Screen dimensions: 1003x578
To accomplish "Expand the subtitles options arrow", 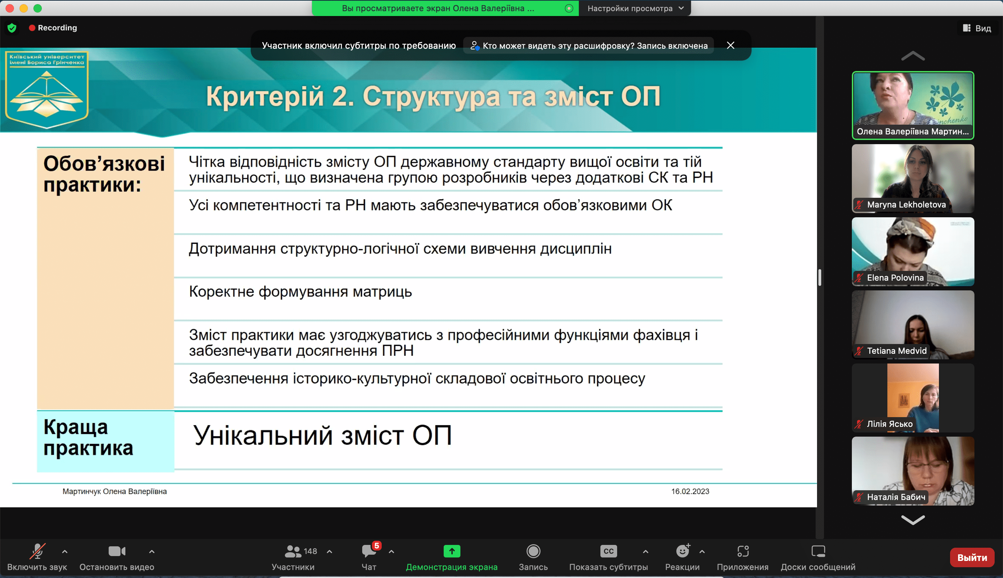I will (x=646, y=552).
